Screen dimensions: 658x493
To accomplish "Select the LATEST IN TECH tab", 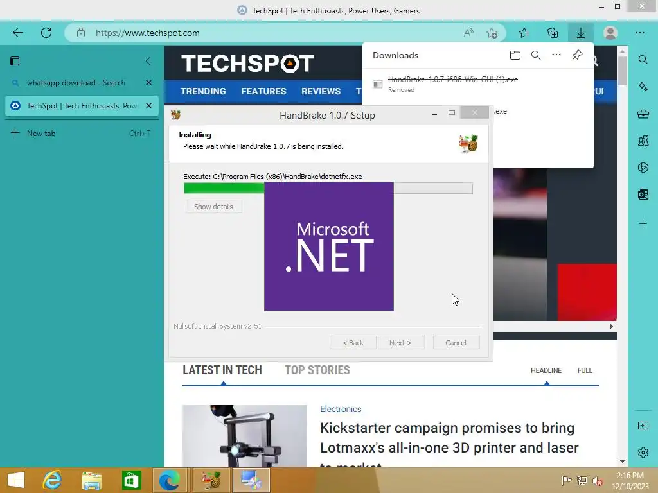I will [222, 370].
